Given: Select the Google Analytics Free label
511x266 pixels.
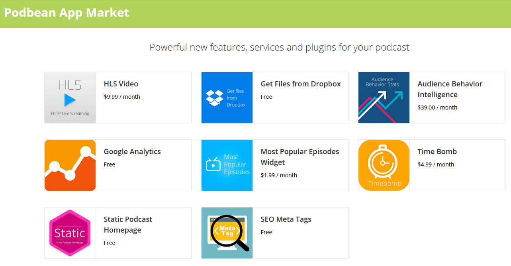Looking at the screenshot, I should coord(110,164).
